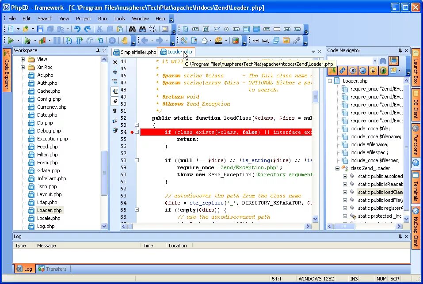
Task: Insert a hidden field via 'hid' icon
Action: coord(236,29)
